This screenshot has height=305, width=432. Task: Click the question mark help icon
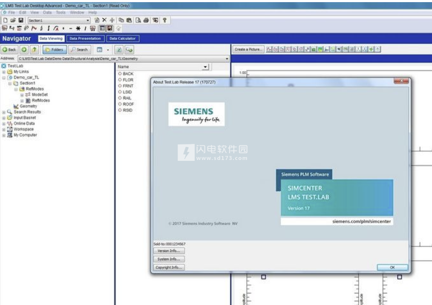click(165, 20)
